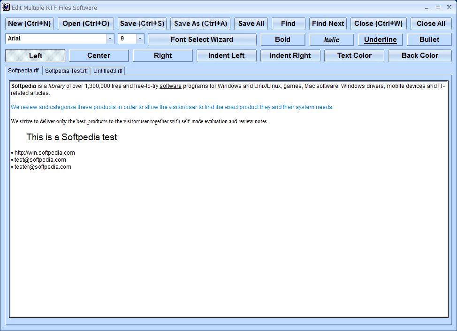Toggle Underline formatting
457x331 pixels.
click(381, 39)
